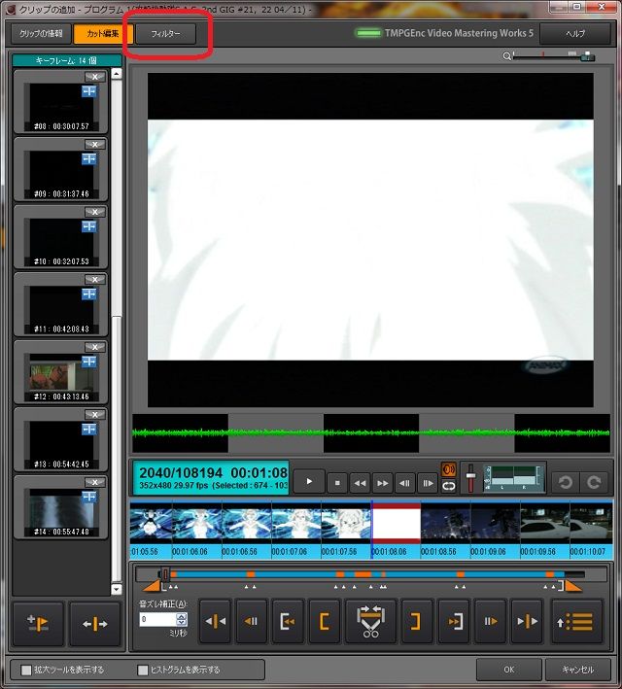Set selection start point bracket

[324, 621]
